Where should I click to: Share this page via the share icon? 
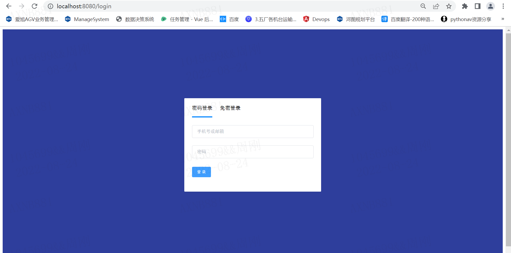tap(436, 6)
